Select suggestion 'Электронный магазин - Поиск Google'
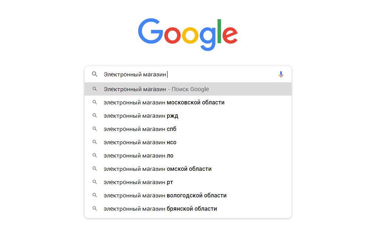 [x=156, y=89]
